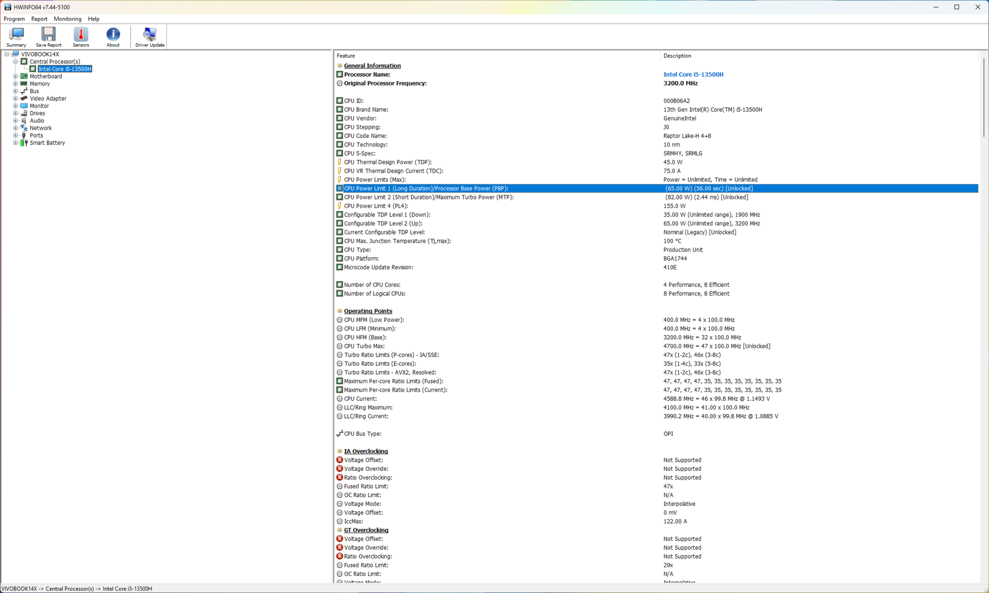Open the Monitoring menu
Screen dimensions: 989x593
click(x=67, y=19)
